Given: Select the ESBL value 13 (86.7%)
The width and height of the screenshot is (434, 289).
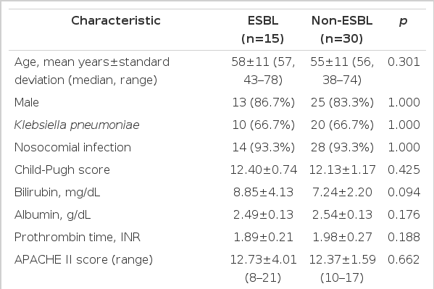Looking at the screenshot, I should (x=263, y=102).
